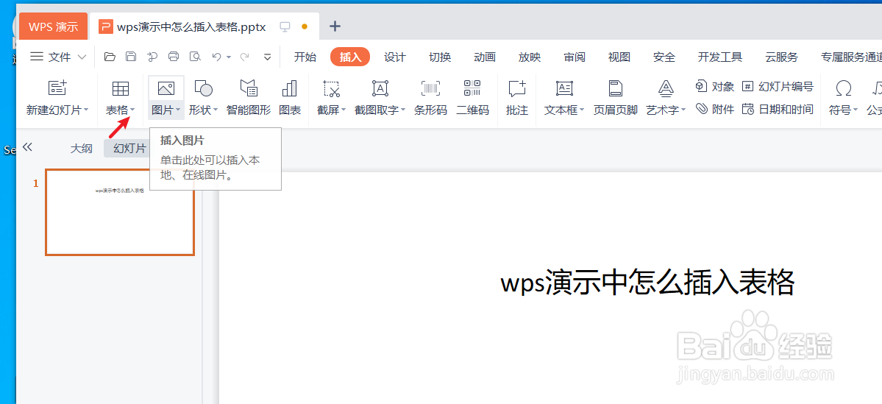The image size is (882, 404).
Task: Select slide 1 thumbnail
Action: 120,213
